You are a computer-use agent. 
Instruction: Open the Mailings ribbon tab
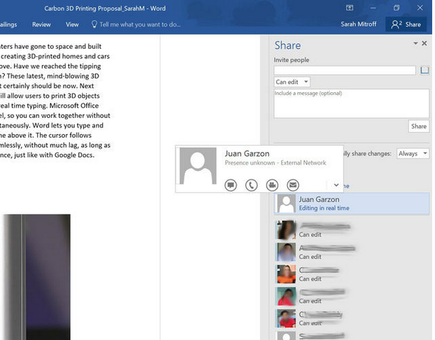click(8, 24)
